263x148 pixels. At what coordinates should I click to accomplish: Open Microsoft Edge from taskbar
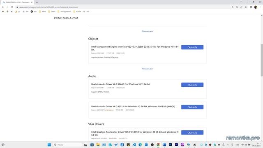tap(140, 145)
